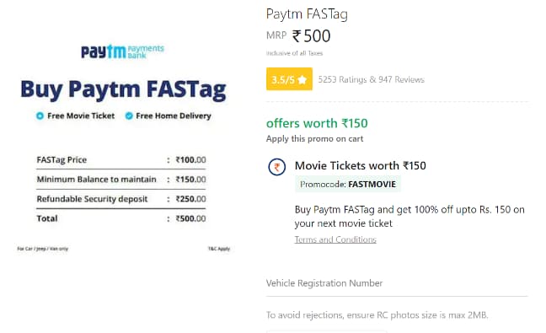Click the FASTag Price row in table
Viewport: 546px width, 333px height.
pyautogui.click(x=121, y=160)
